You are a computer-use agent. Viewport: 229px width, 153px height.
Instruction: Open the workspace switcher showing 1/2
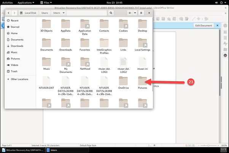[224, 150]
